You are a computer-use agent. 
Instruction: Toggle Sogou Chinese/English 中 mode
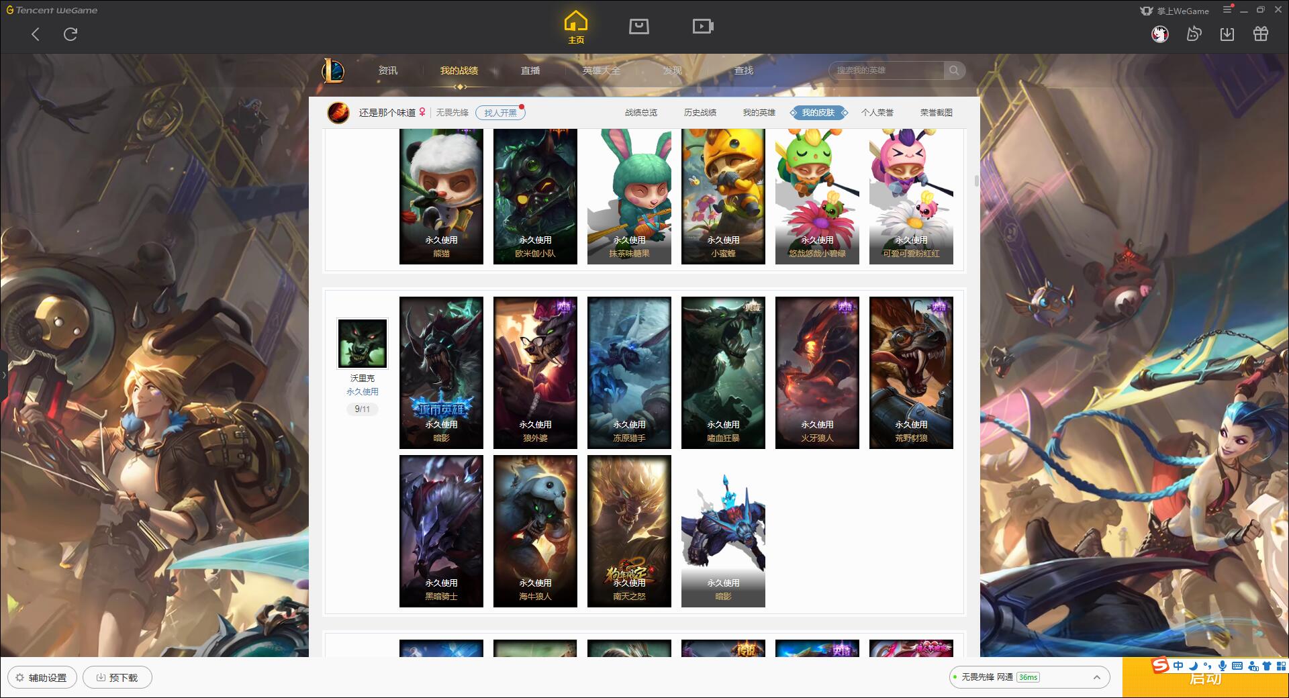coord(1178,666)
